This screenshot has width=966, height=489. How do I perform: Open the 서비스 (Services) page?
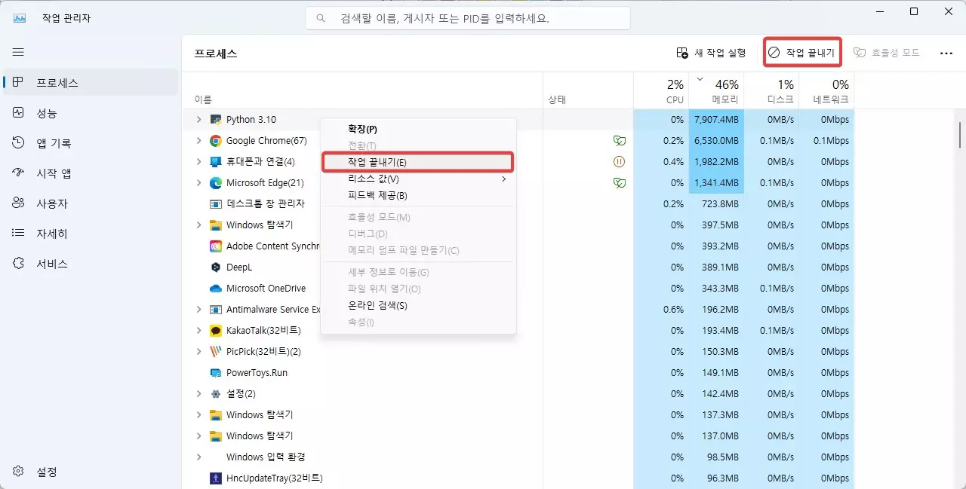45,264
